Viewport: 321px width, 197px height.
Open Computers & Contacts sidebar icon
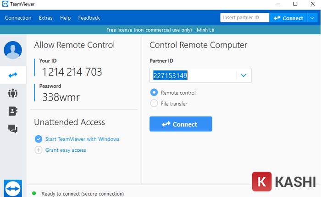coord(13,111)
